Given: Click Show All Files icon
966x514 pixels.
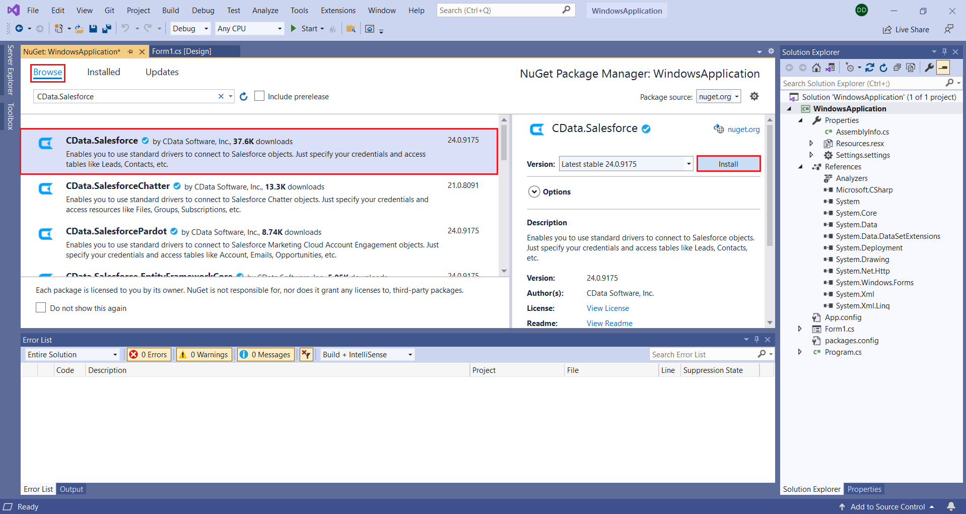Looking at the screenshot, I should coord(911,68).
